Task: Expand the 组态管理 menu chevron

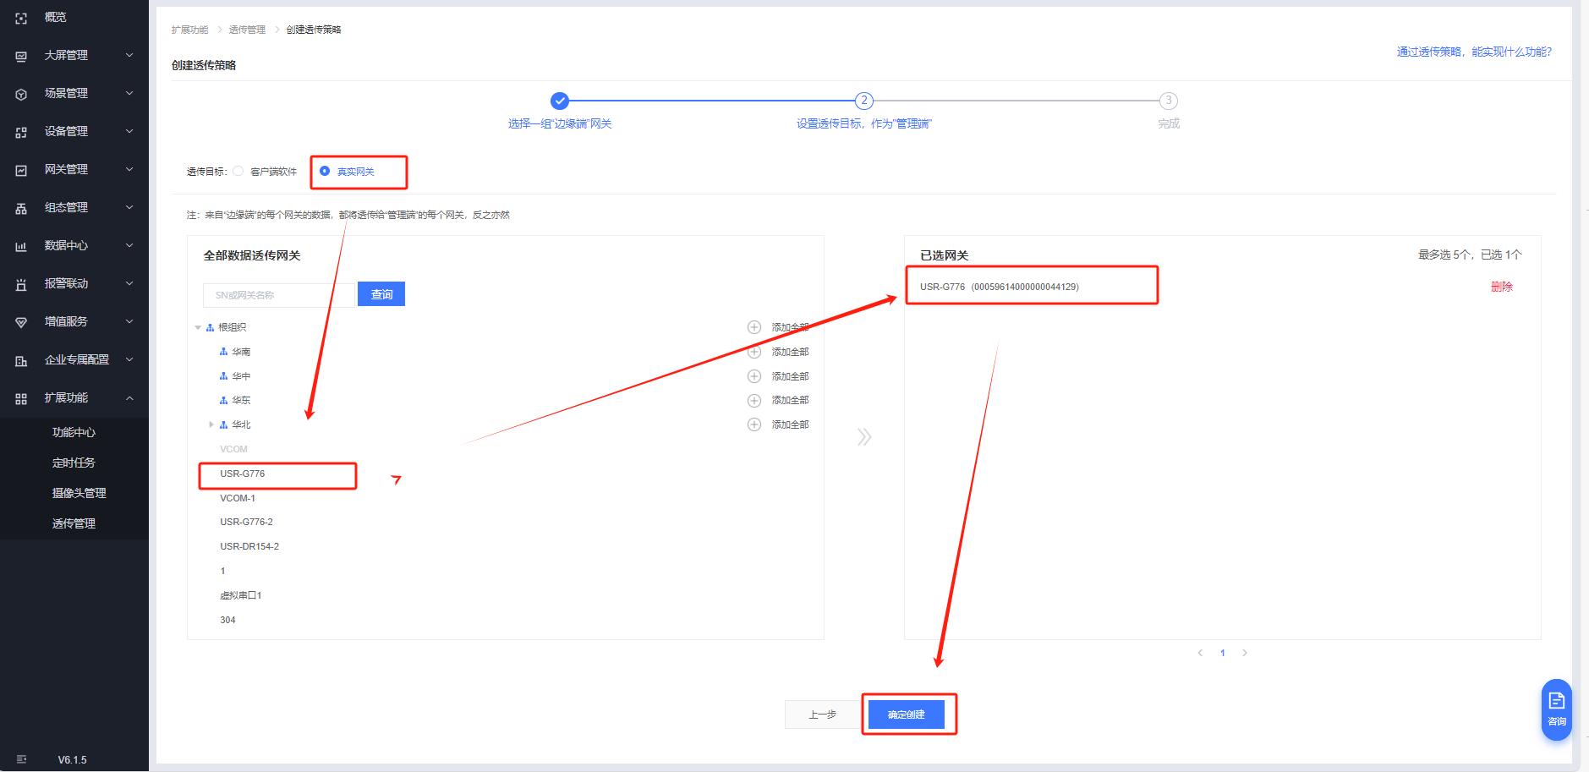Action: pos(129,207)
